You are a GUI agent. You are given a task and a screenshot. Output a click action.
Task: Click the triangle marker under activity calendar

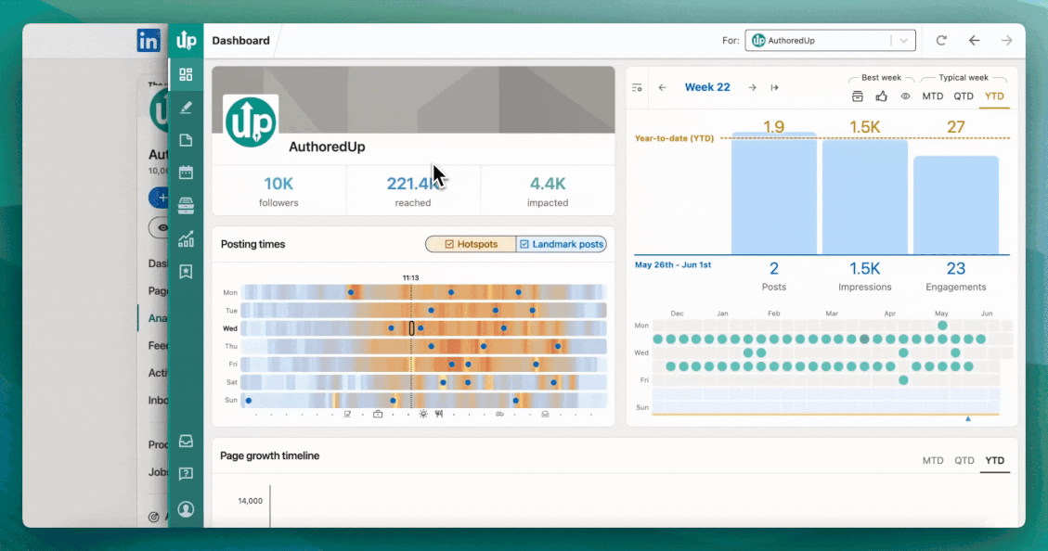click(968, 418)
